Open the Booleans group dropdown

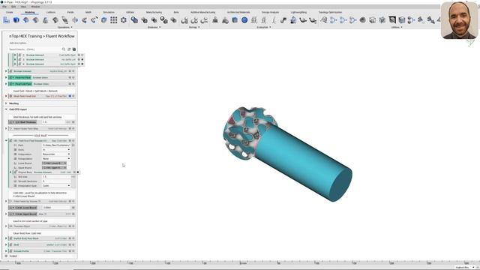[154, 27]
